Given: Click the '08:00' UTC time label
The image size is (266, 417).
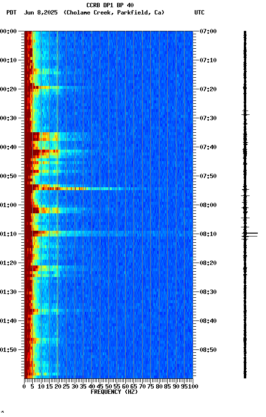Looking at the screenshot, I should (208, 205).
